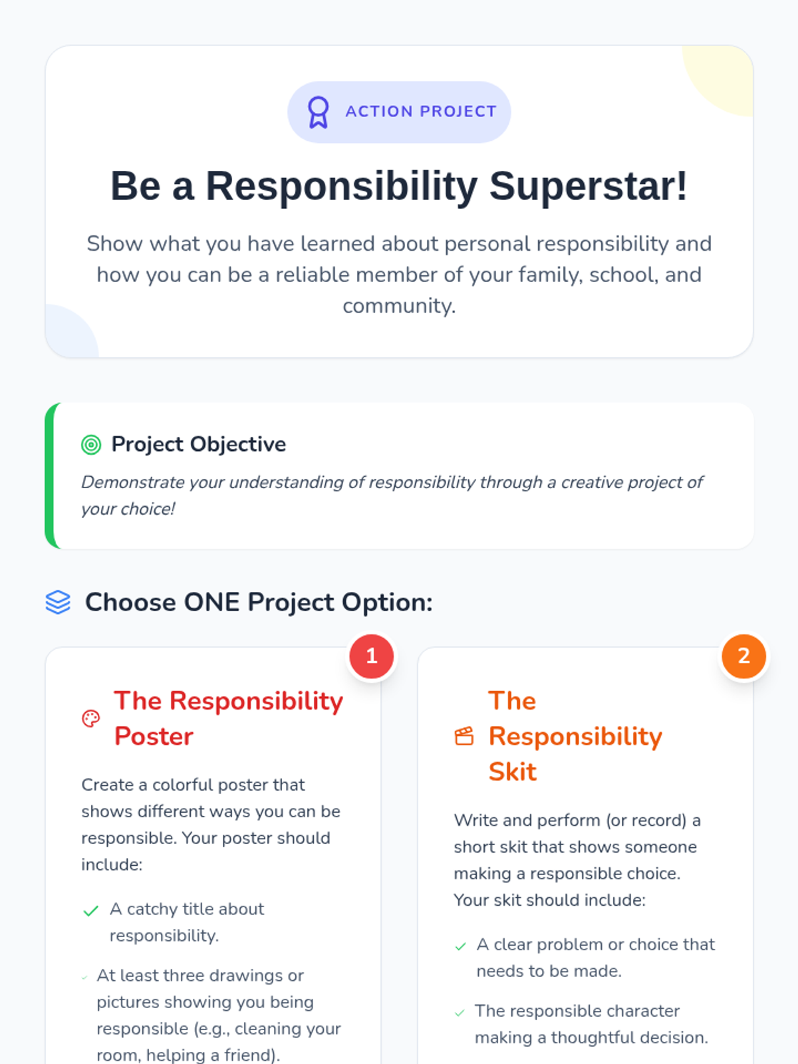Click the italic objective description text
The height and width of the screenshot is (1064, 798).
(x=392, y=495)
